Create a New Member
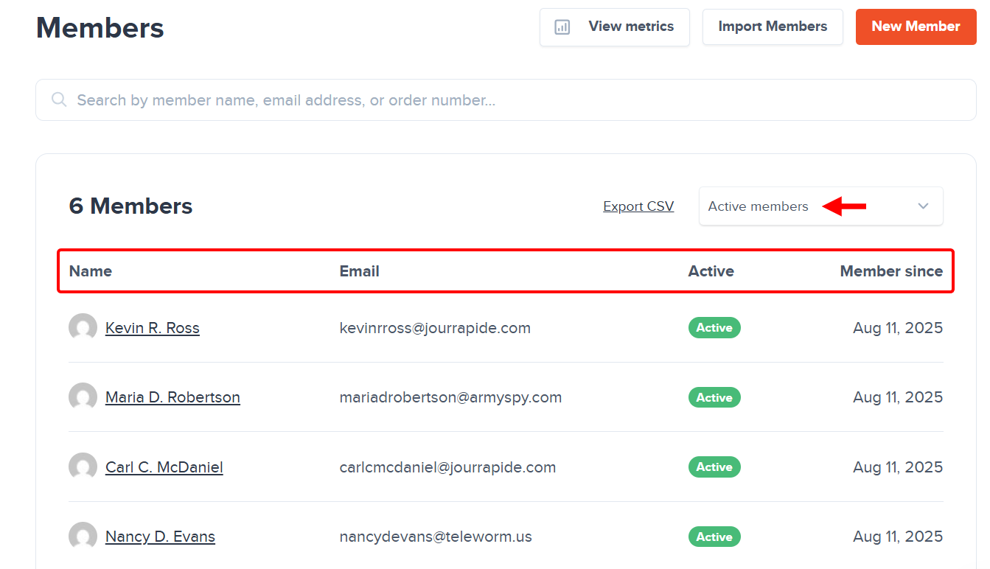This screenshot has width=990, height=569. point(916,27)
